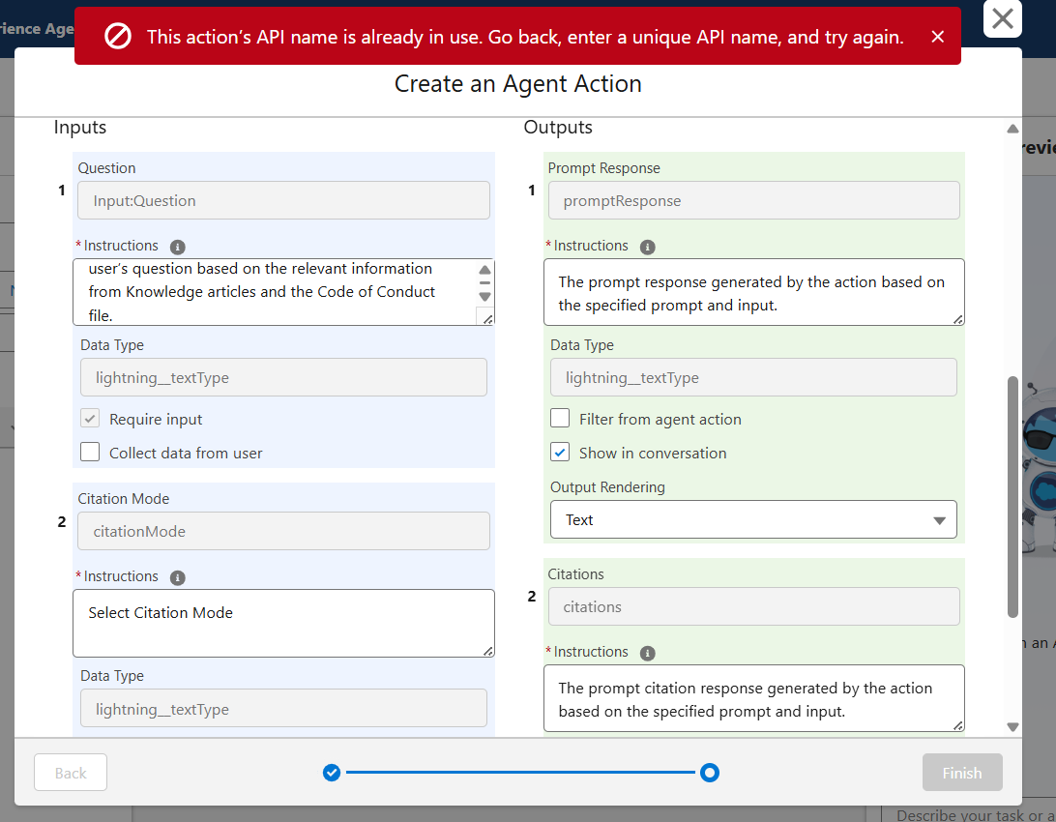Dismiss the red API name error banner
Image resolution: width=1056 pixels, height=822 pixels.
click(937, 37)
